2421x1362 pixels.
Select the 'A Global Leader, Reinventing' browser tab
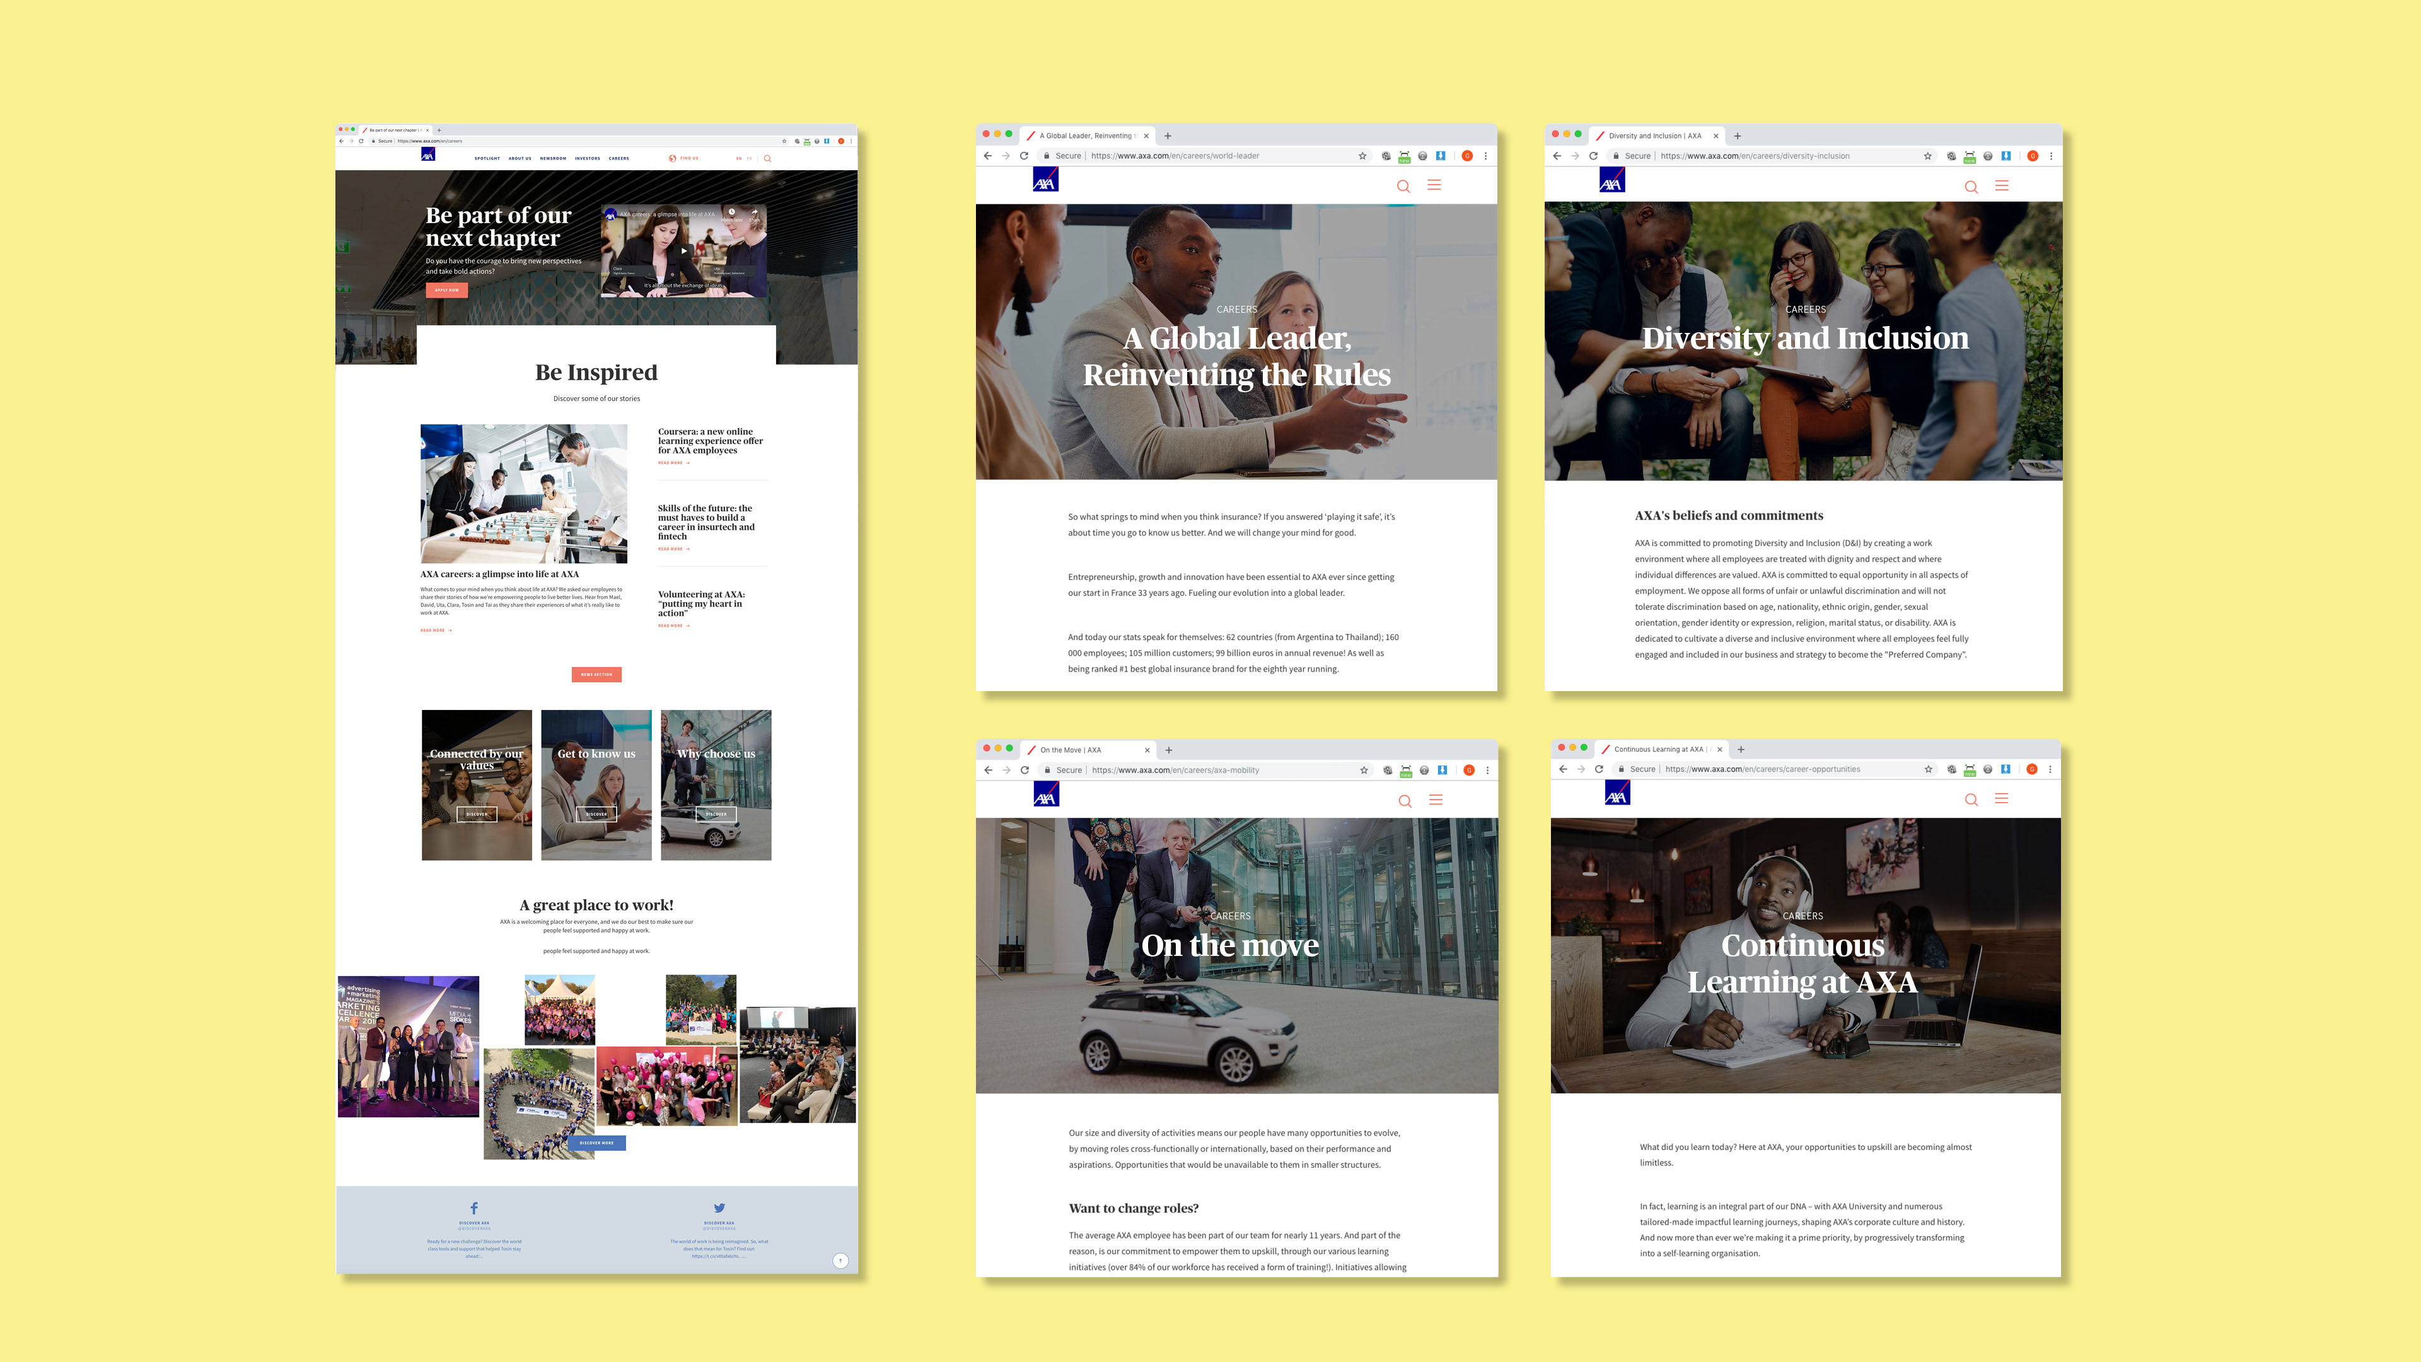tap(1088, 136)
